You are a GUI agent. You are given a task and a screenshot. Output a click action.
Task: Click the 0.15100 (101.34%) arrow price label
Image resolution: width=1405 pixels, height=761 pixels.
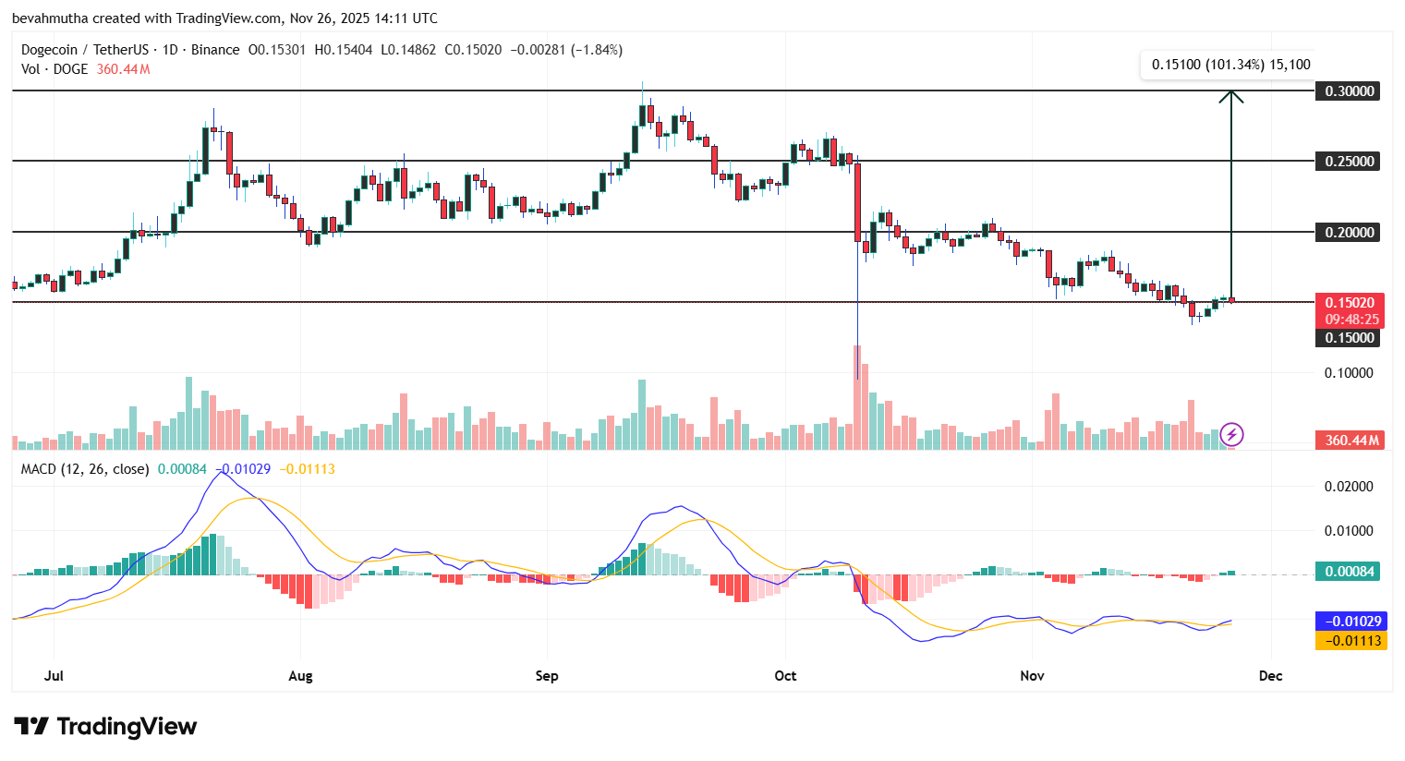[1229, 65]
